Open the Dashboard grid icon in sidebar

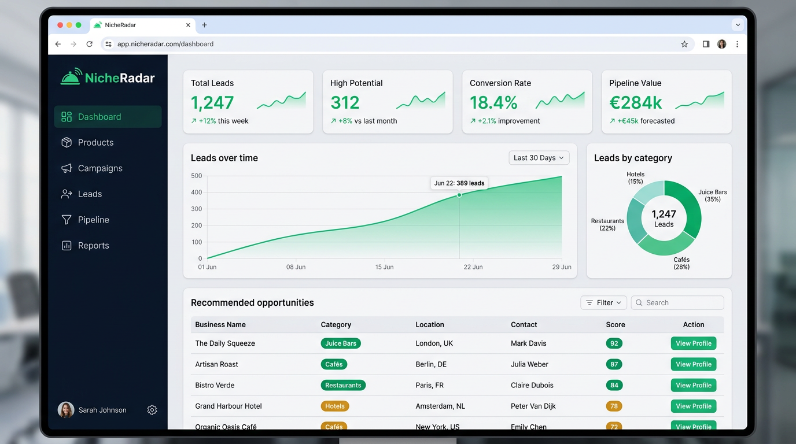[67, 117]
